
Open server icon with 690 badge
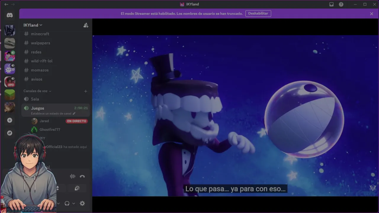click(x=10, y=82)
